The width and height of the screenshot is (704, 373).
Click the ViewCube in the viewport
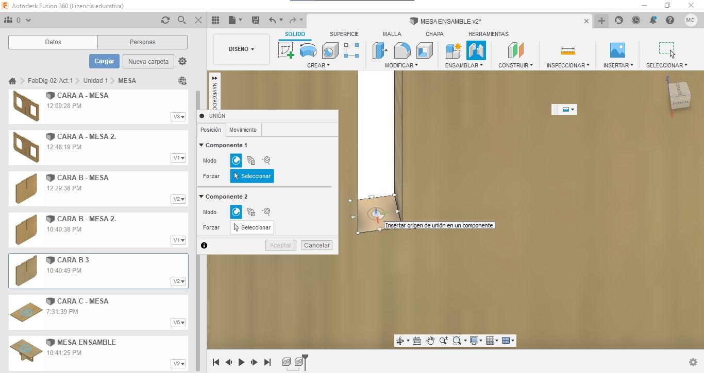(679, 96)
